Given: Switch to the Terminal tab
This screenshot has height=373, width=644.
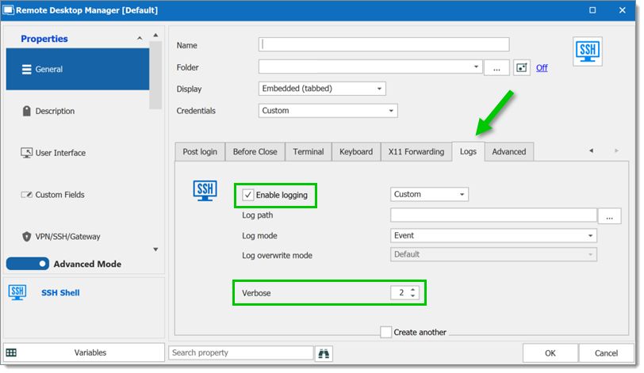Looking at the screenshot, I should (x=309, y=152).
